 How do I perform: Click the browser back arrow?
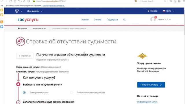(x=2, y=1)
